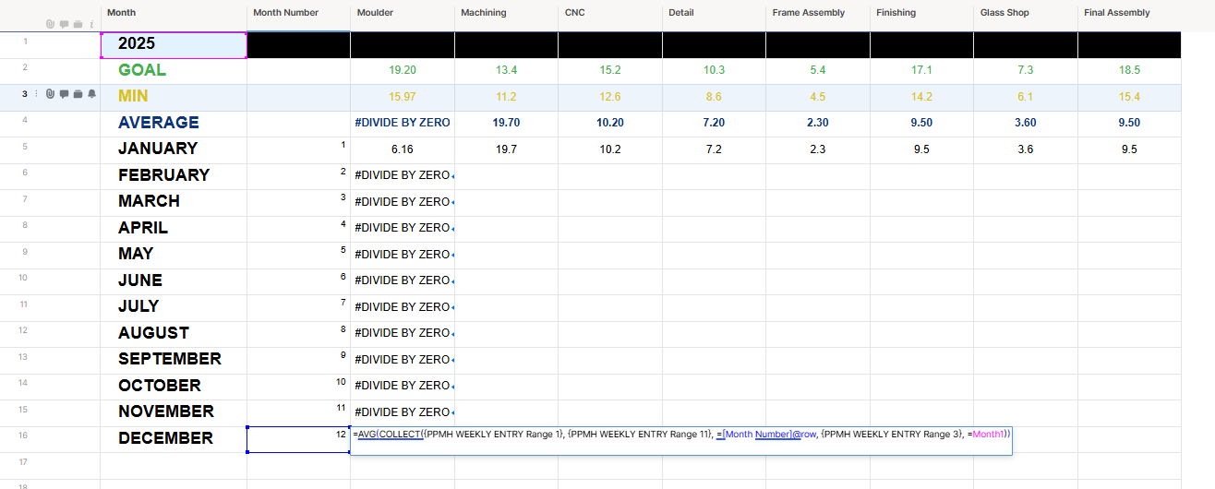The image size is (1215, 489).
Task: Select the MARCH cell
Action: pyautogui.click(x=174, y=202)
